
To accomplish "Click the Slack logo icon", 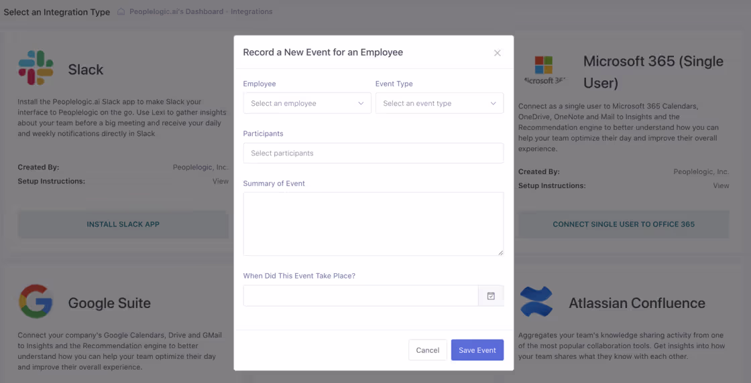I will [x=36, y=68].
